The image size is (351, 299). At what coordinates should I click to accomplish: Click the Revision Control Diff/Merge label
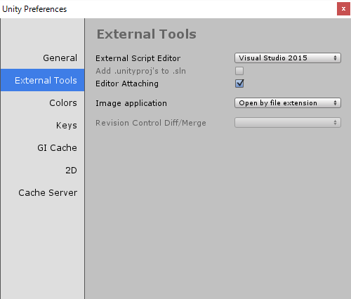(x=151, y=123)
